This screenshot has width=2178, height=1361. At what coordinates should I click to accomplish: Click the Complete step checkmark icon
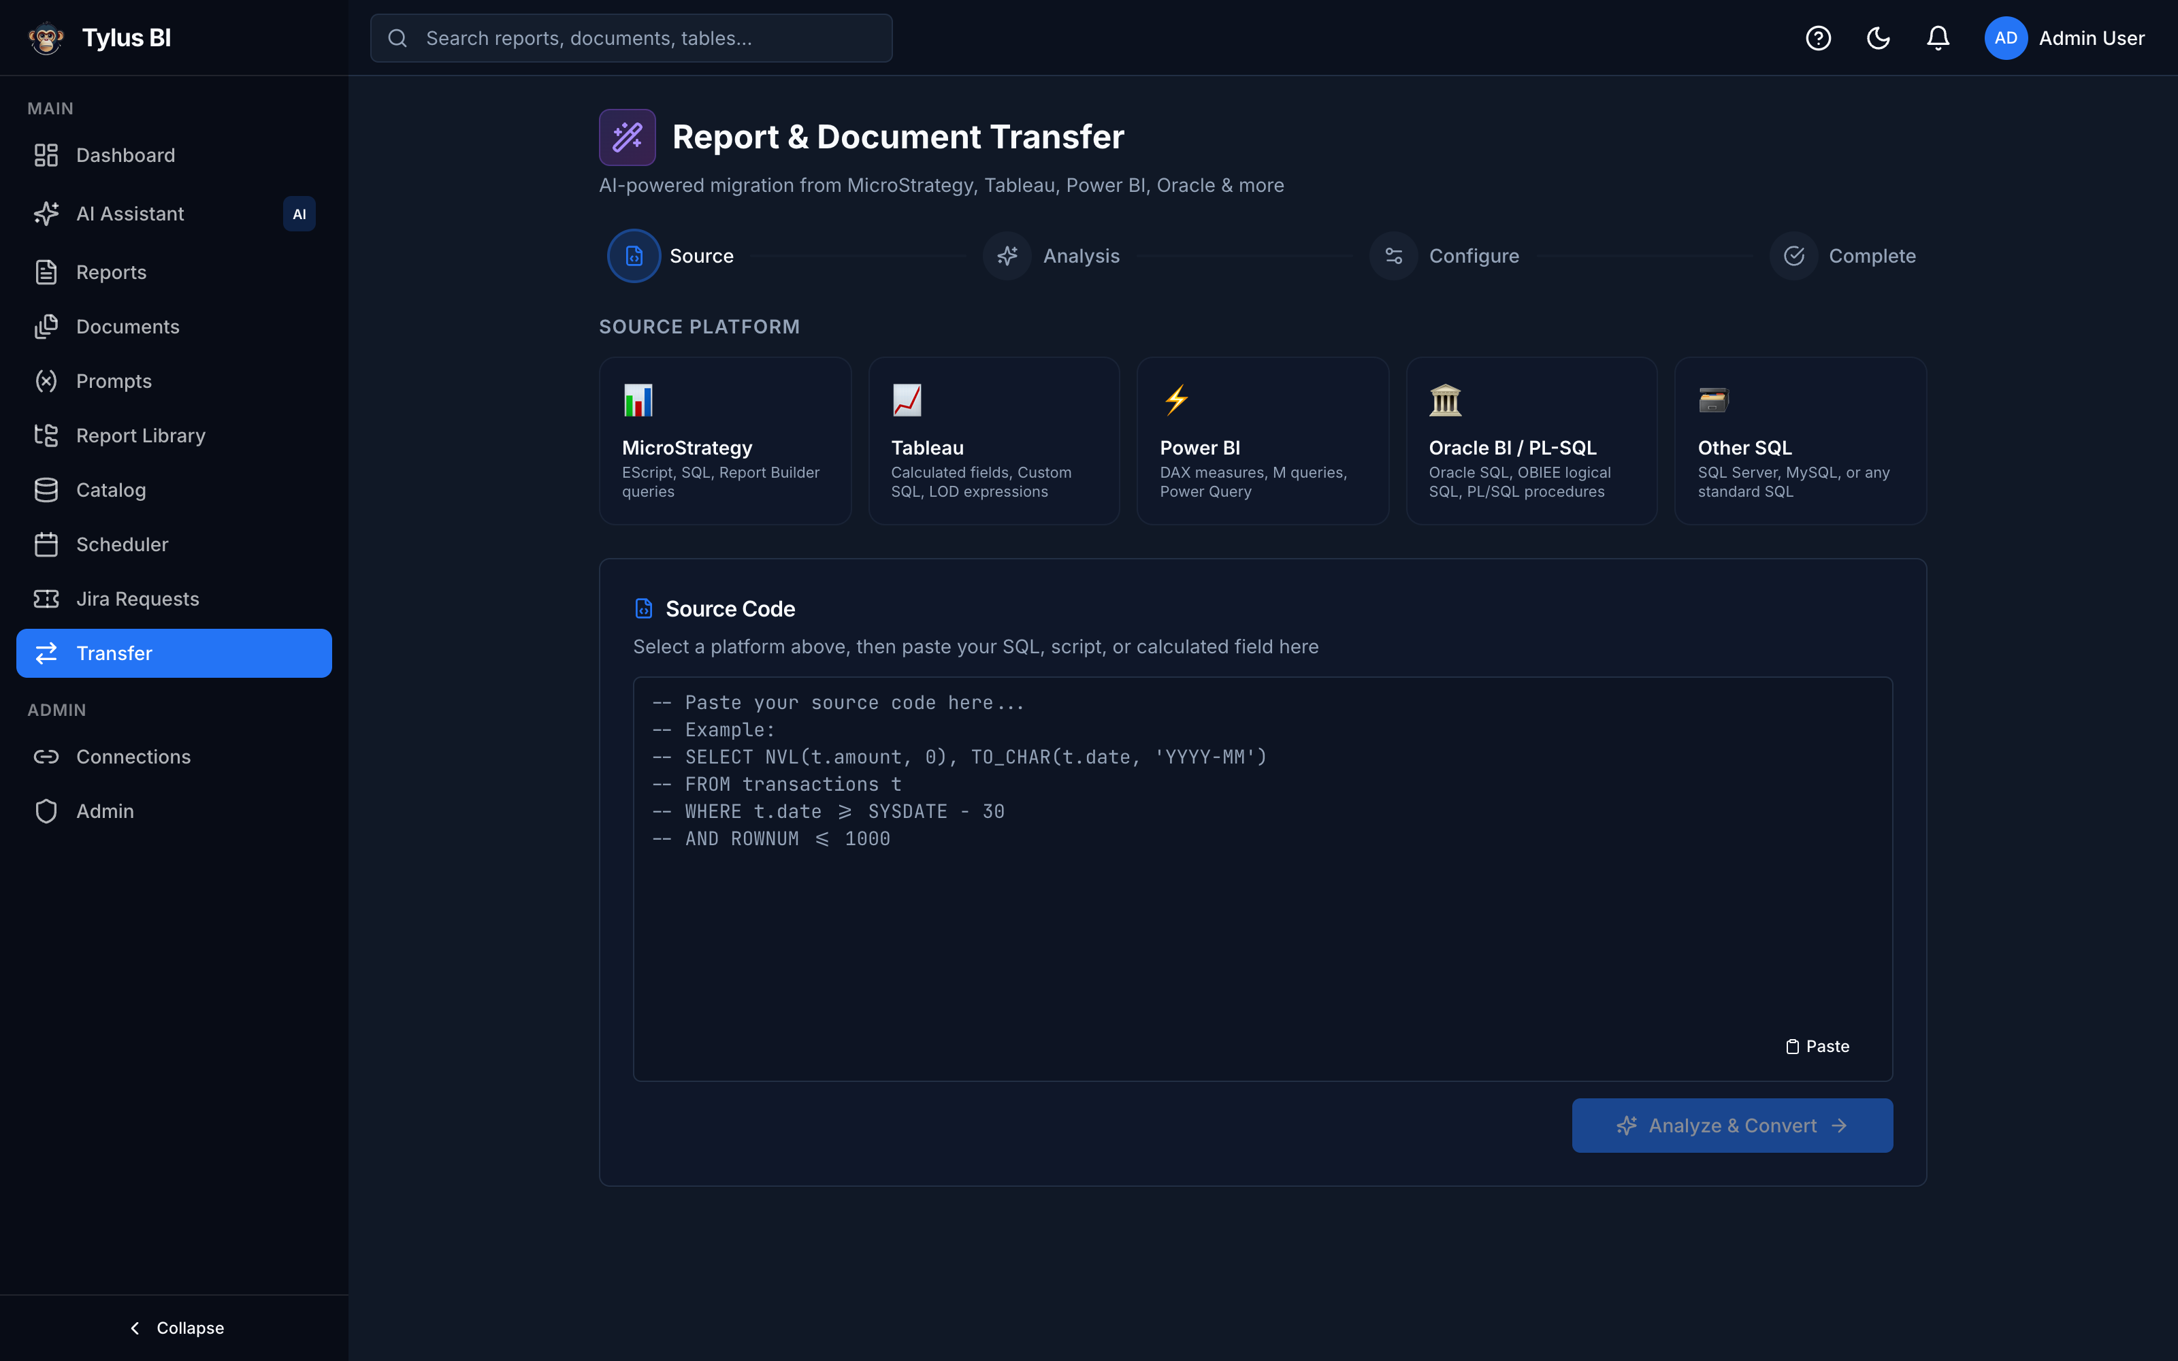coord(1793,256)
